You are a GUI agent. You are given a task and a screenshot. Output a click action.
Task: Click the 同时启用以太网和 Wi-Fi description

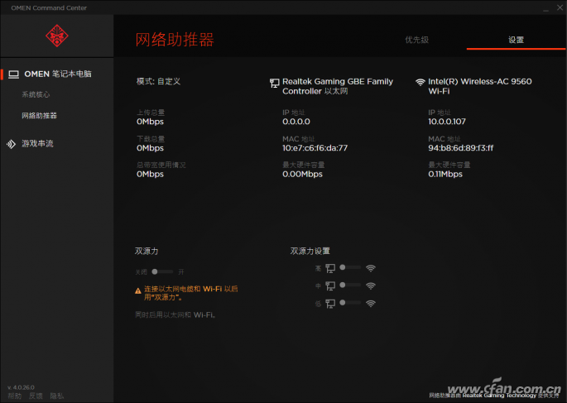point(175,314)
